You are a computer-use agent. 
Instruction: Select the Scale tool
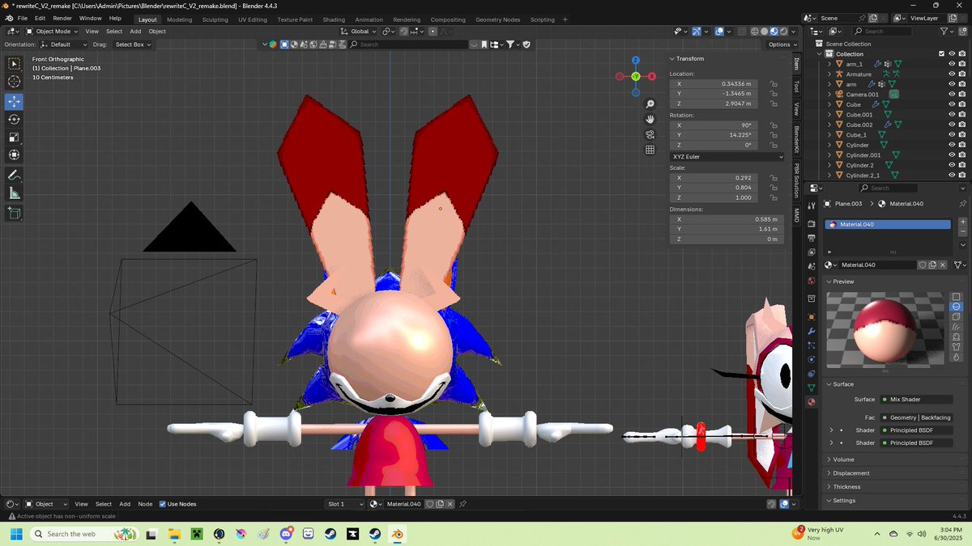tap(15, 137)
